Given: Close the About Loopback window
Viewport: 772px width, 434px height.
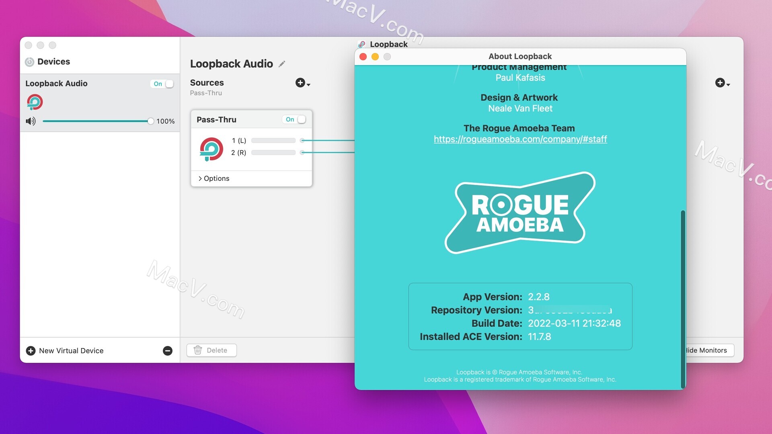Looking at the screenshot, I should (x=363, y=57).
